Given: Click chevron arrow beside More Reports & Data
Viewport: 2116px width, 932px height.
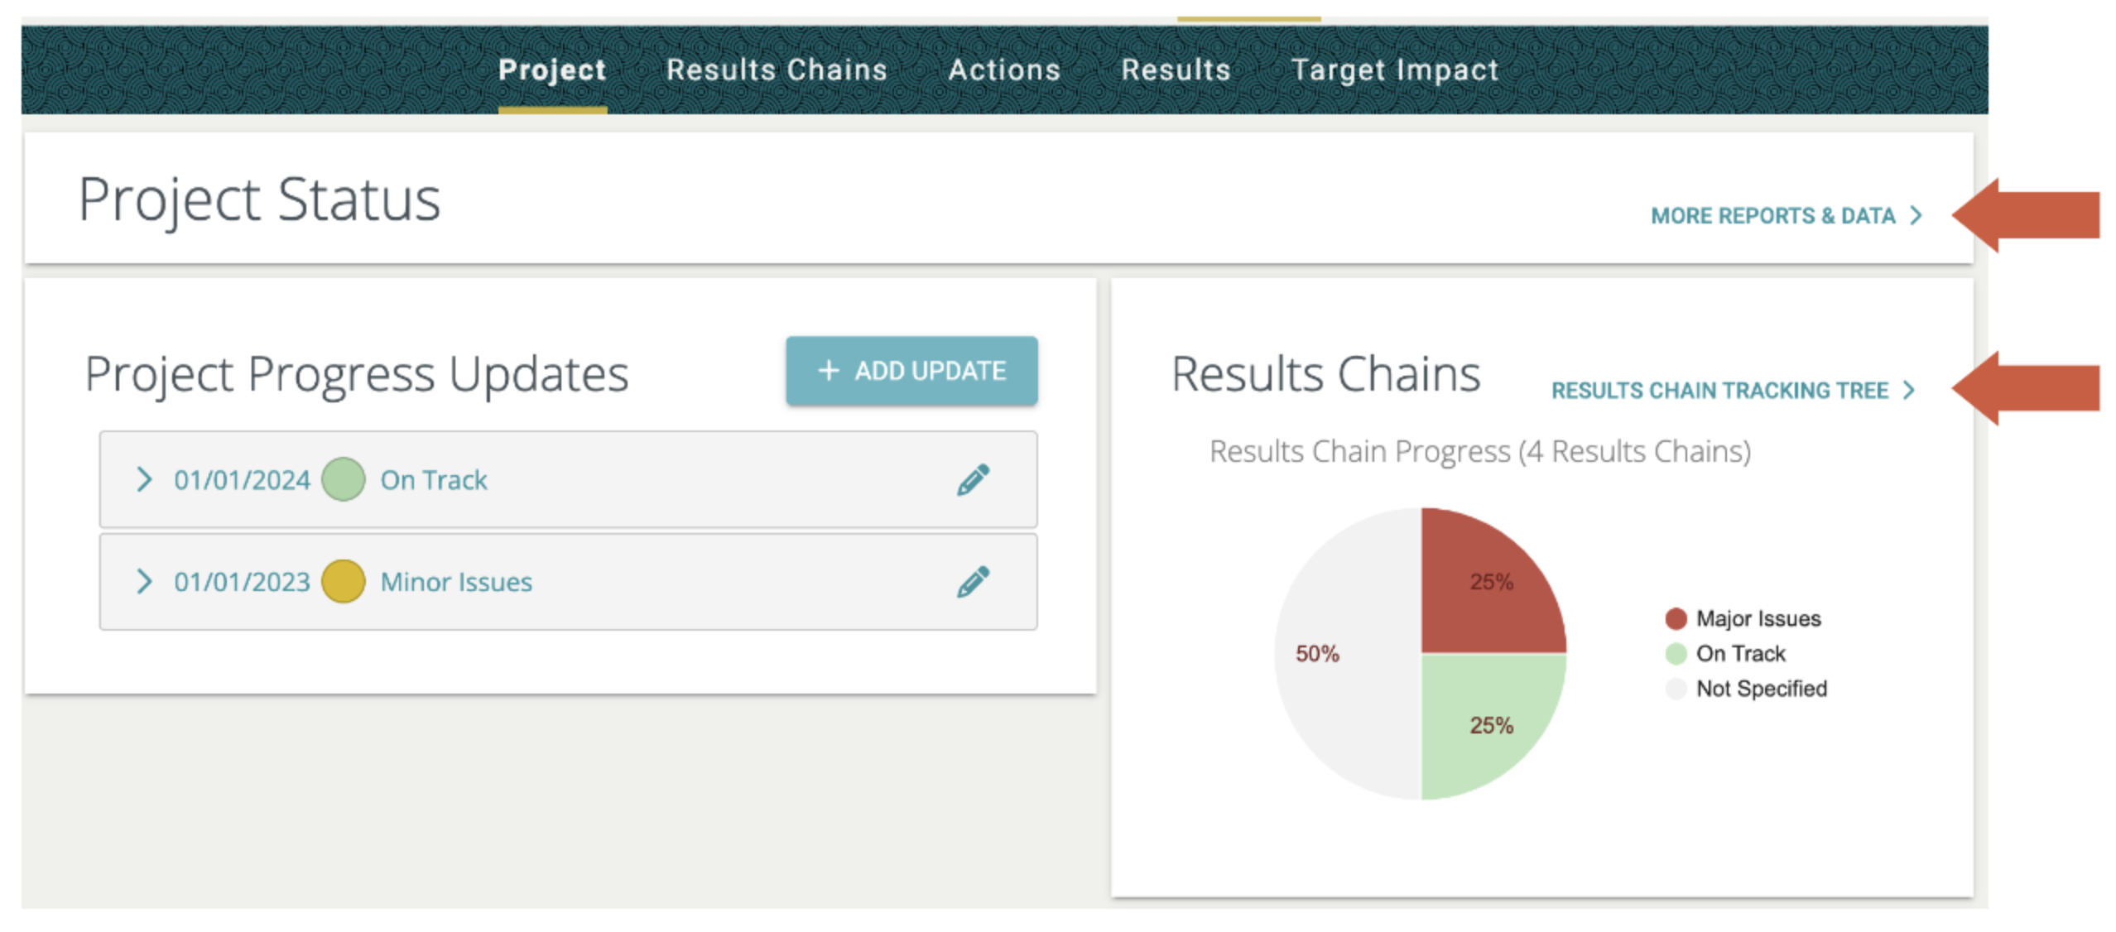Looking at the screenshot, I should 1916,216.
